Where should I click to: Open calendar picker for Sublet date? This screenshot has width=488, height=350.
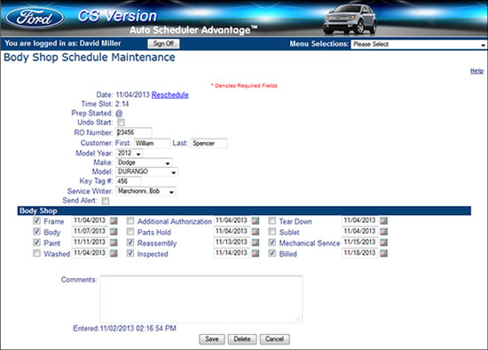pos(383,232)
